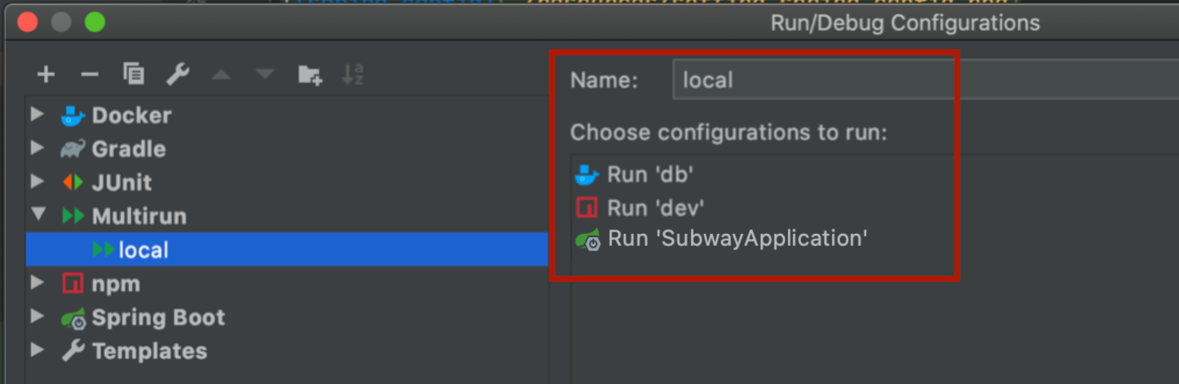Expand the Spring Boot tree node
The height and width of the screenshot is (384, 1179).
click(x=38, y=316)
